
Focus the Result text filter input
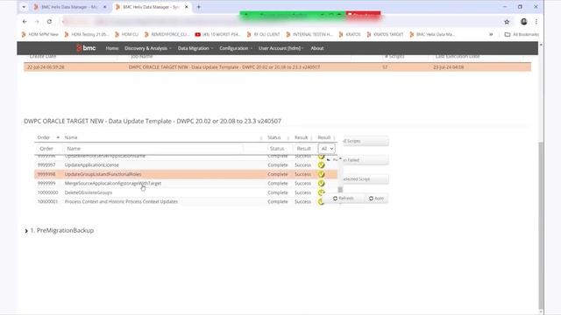tap(305, 149)
